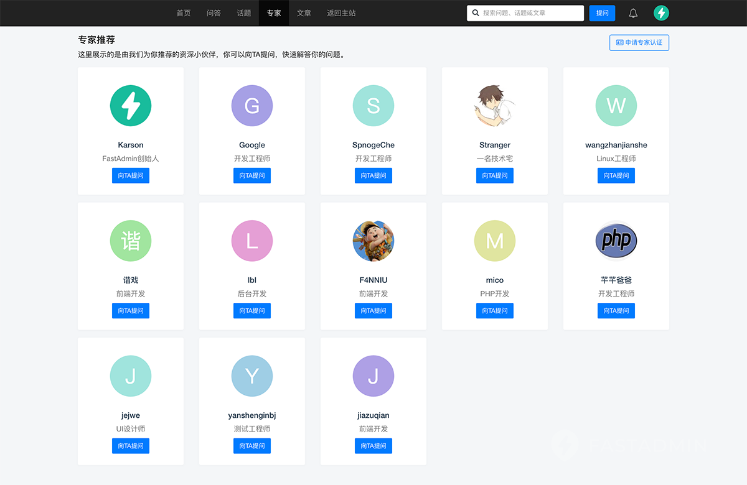Viewport: 747px width, 485px height.
Task: Click the FastAdmin创始人 title text
Action: [x=131, y=159]
